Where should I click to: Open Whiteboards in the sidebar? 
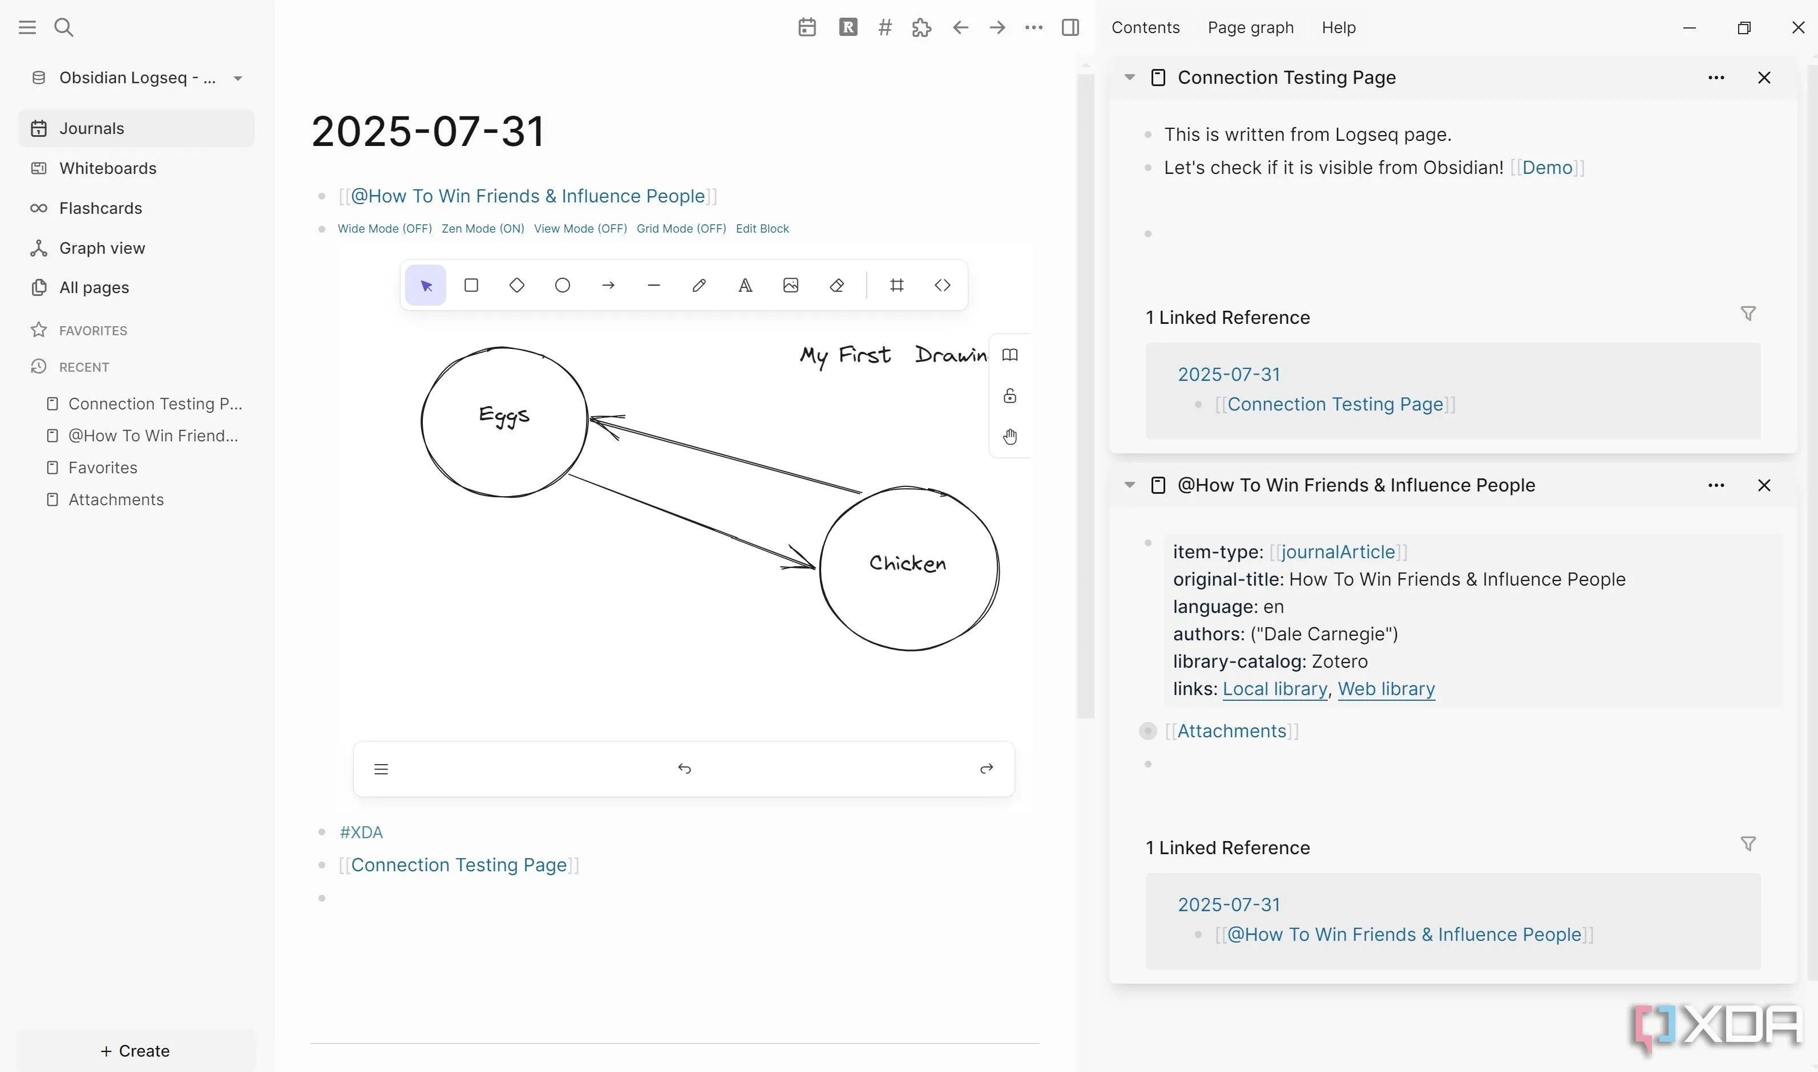tap(136, 168)
